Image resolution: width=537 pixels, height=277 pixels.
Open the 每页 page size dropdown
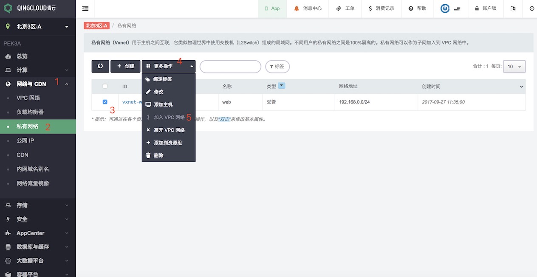tap(514, 67)
